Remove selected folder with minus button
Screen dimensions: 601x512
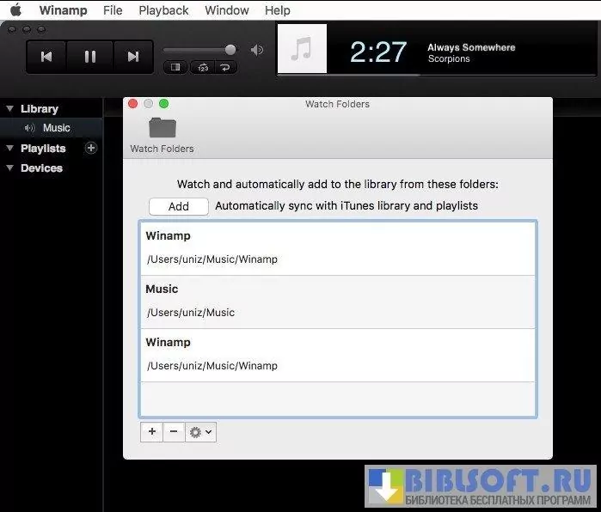tap(174, 432)
